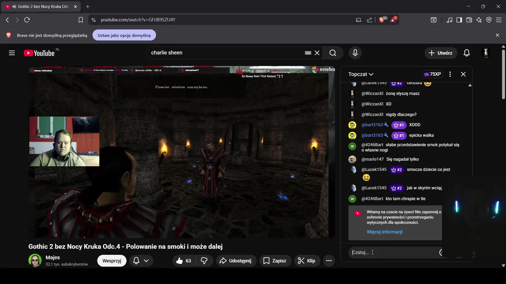
Task: Click the video title text
Action: pyautogui.click(x=125, y=247)
